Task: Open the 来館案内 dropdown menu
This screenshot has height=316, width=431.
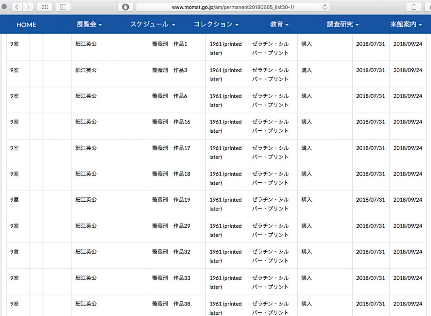Action: tap(406, 24)
